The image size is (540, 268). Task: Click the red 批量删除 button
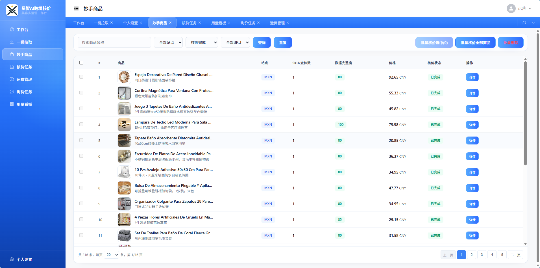click(x=511, y=42)
